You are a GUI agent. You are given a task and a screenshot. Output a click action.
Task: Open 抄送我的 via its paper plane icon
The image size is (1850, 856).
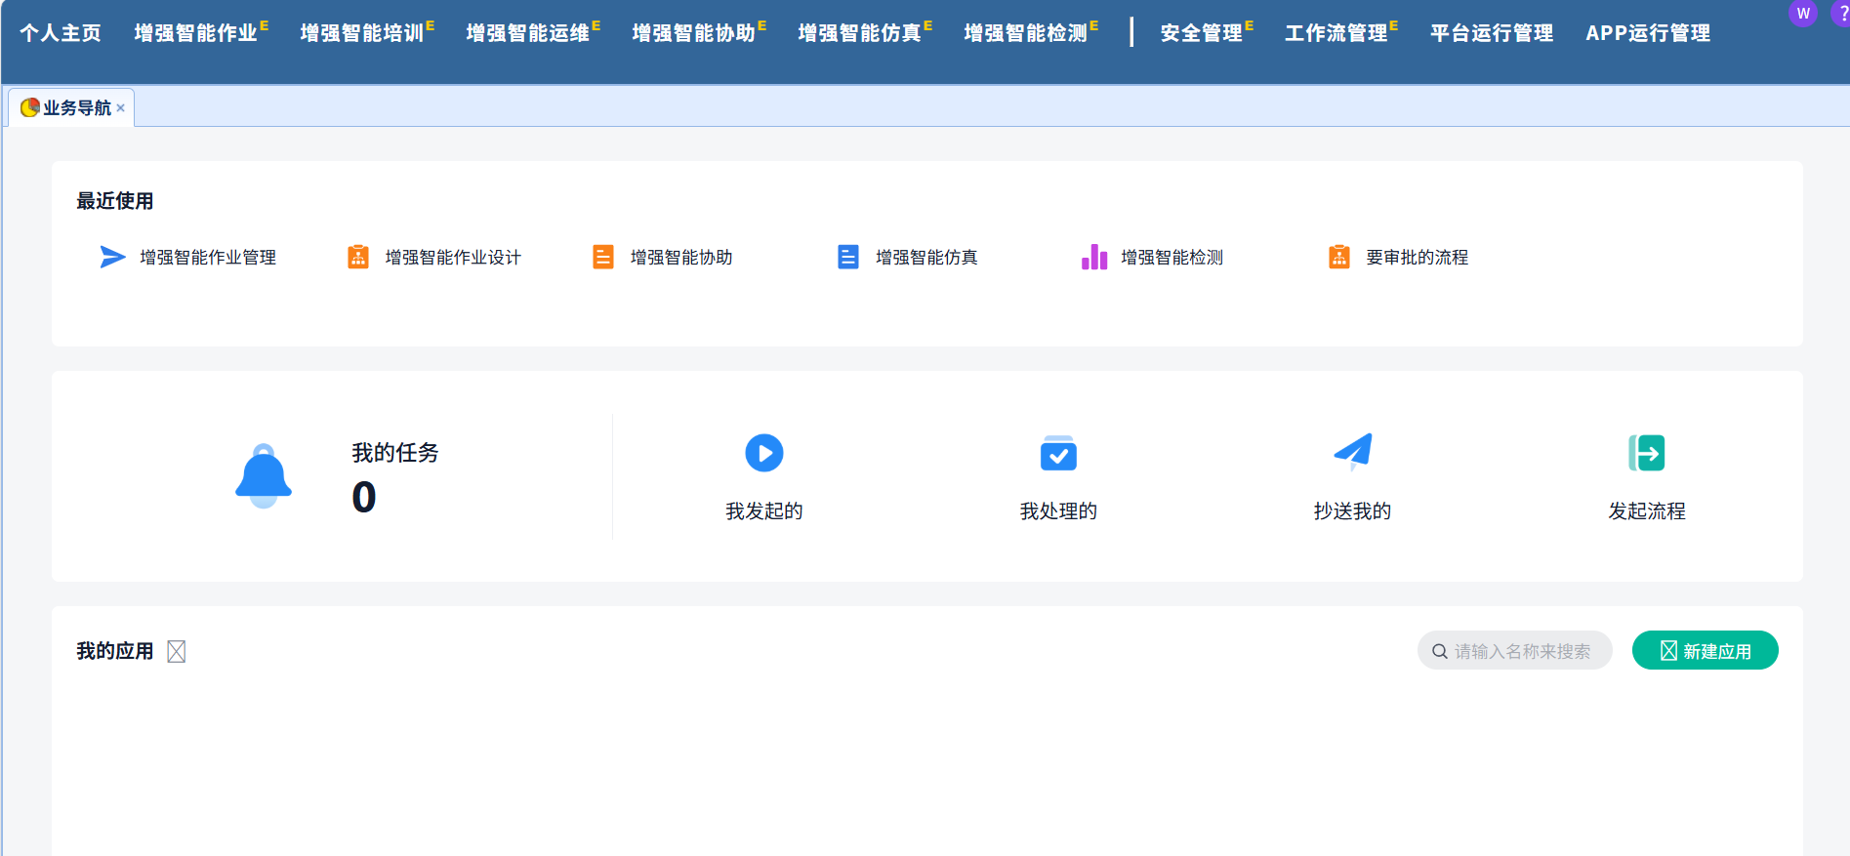point(1353,452)
